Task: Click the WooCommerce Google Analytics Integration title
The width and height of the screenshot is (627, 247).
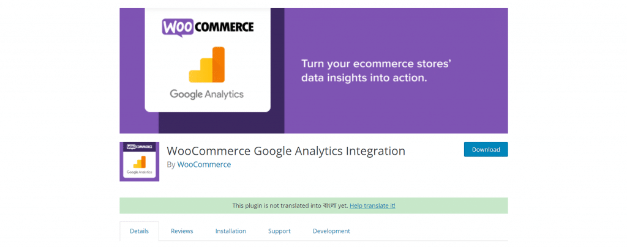Action: pos(286,151)
